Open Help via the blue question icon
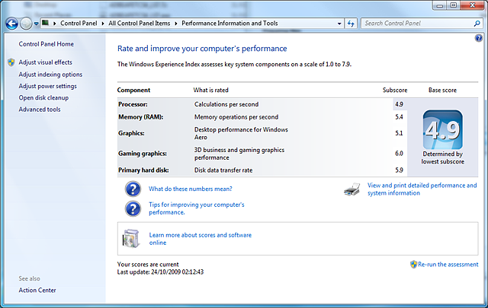Screen dimensions: 488x308 point(478,38)
